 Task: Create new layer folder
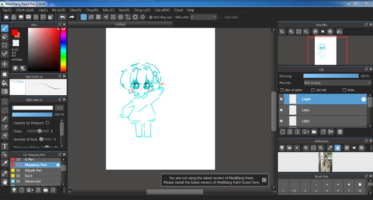click(314, 132)
